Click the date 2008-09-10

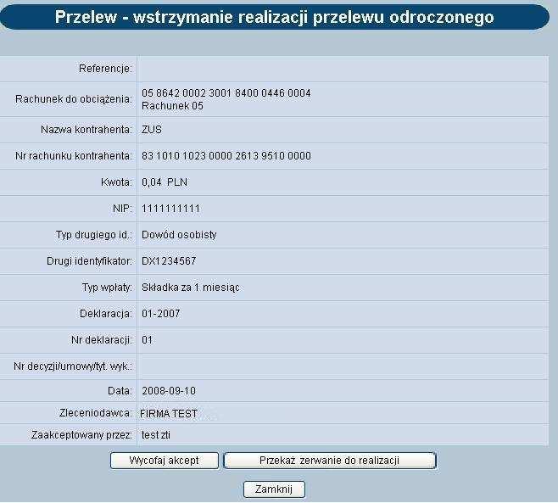tap(169, 391)
